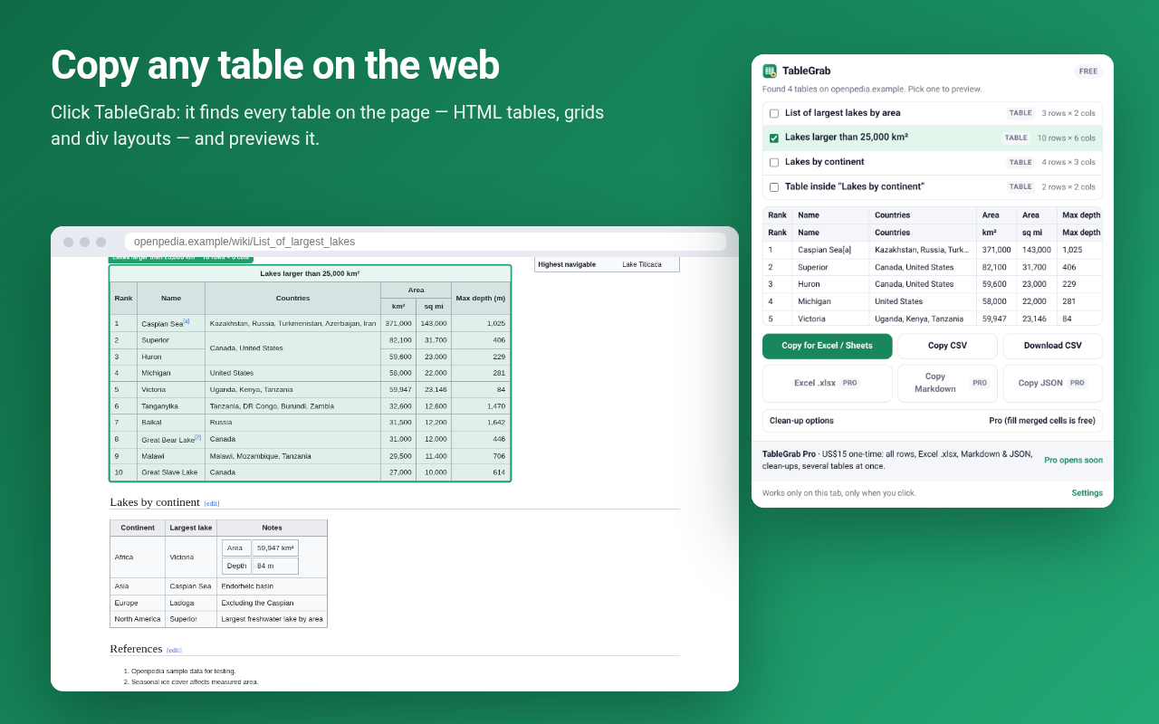Click '4 rows × 3 cols' label

point(1068,163)
